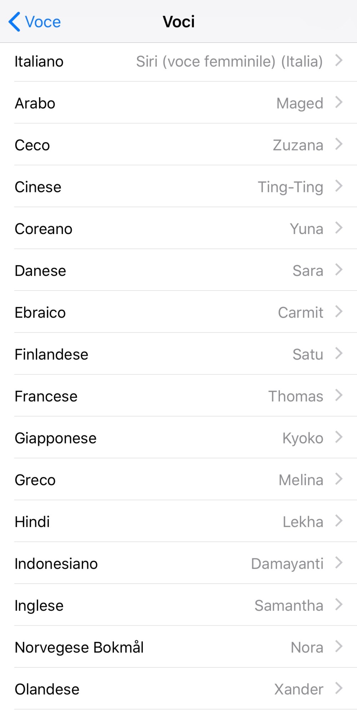Tap the Thomas voice for Francese
This screenshot has height=710, width=357.
coord(296,396)
